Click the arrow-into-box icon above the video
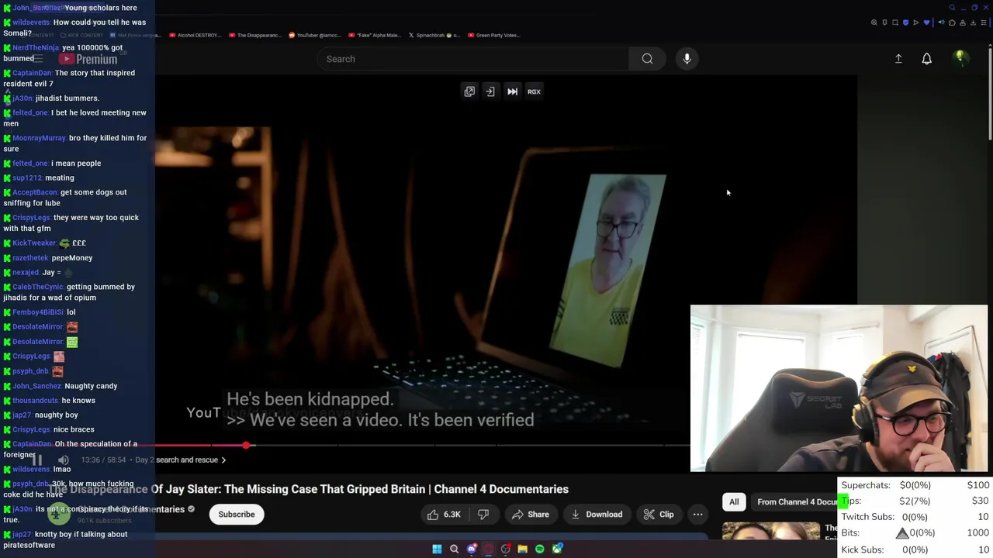 point(490,91)
